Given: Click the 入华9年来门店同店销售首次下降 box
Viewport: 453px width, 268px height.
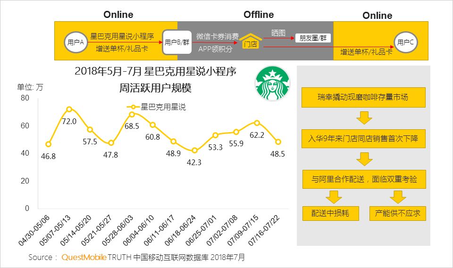Looking at the screenshot, I should click(363, 139).
